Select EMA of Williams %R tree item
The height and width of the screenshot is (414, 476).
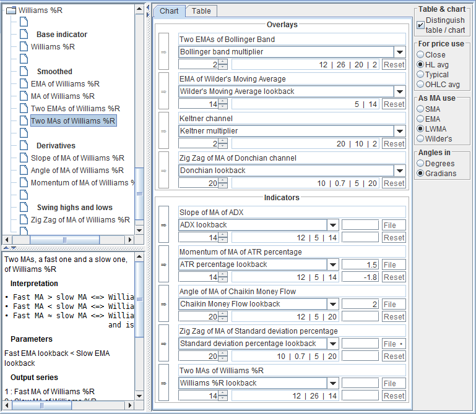coord(65,83)
